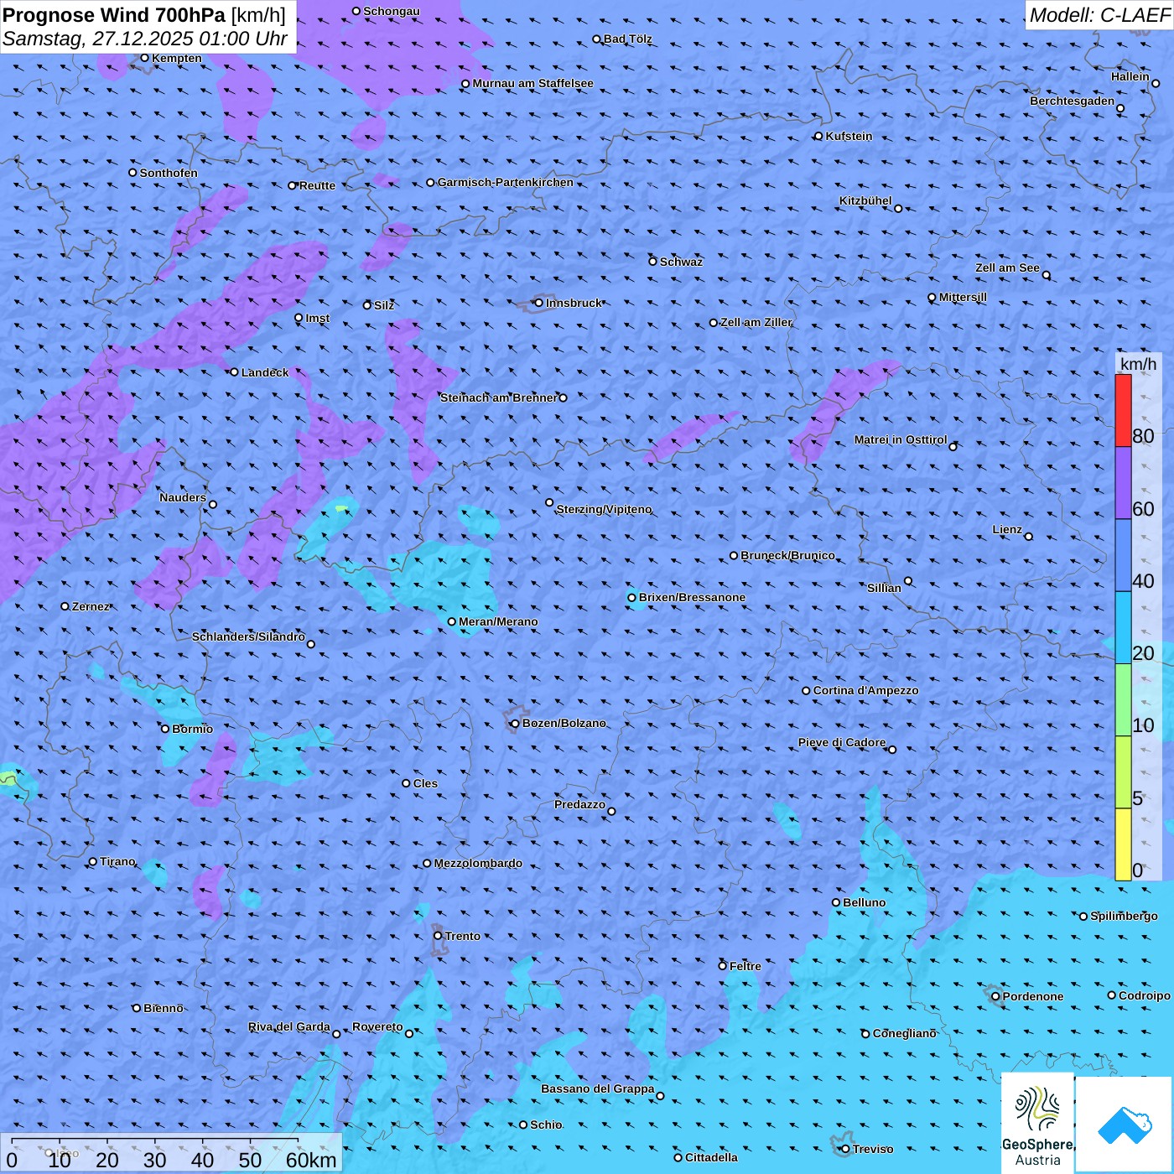Click the Treviso city label
1174x1174 pixels.
point(873,1149)
